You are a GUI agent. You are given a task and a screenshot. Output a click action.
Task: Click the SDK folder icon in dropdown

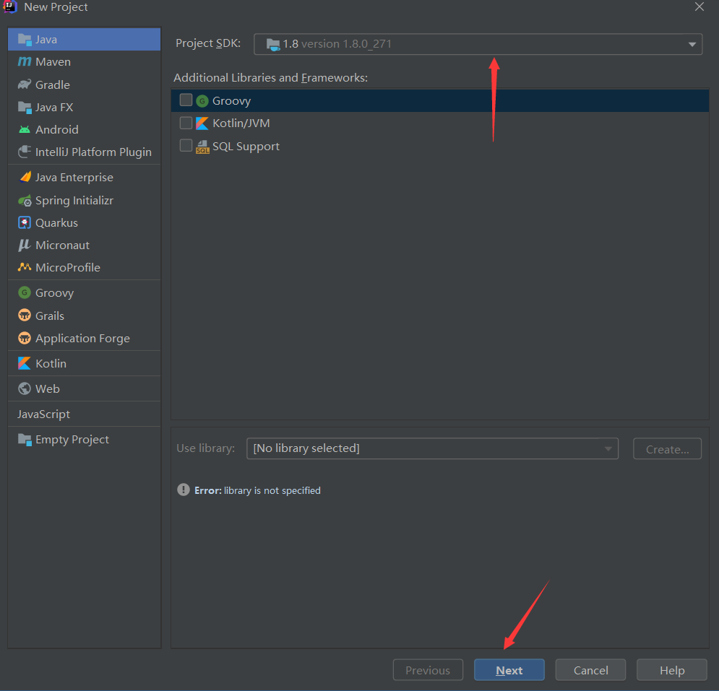(273, 45)
